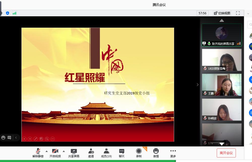Click the 切换视图 switch view button
This screenshot has width=252, height=162.
coord(222,13)
